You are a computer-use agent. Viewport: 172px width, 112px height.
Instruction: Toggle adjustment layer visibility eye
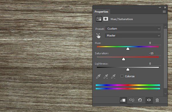coord(149,100)
